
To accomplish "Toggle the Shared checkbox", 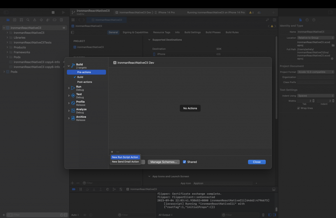I will coord(184,162).
